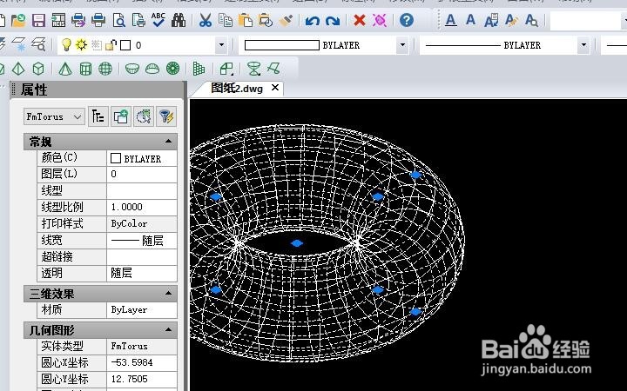Copy with the two-pages icon
This screenshot has width=627, height=391.
coord(226,20)
